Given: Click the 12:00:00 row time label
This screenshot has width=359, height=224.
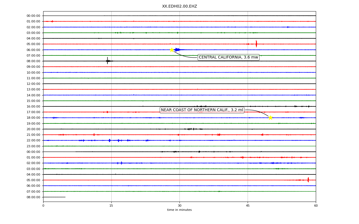Looking at the screenshot, I should [x=33, y=84].
